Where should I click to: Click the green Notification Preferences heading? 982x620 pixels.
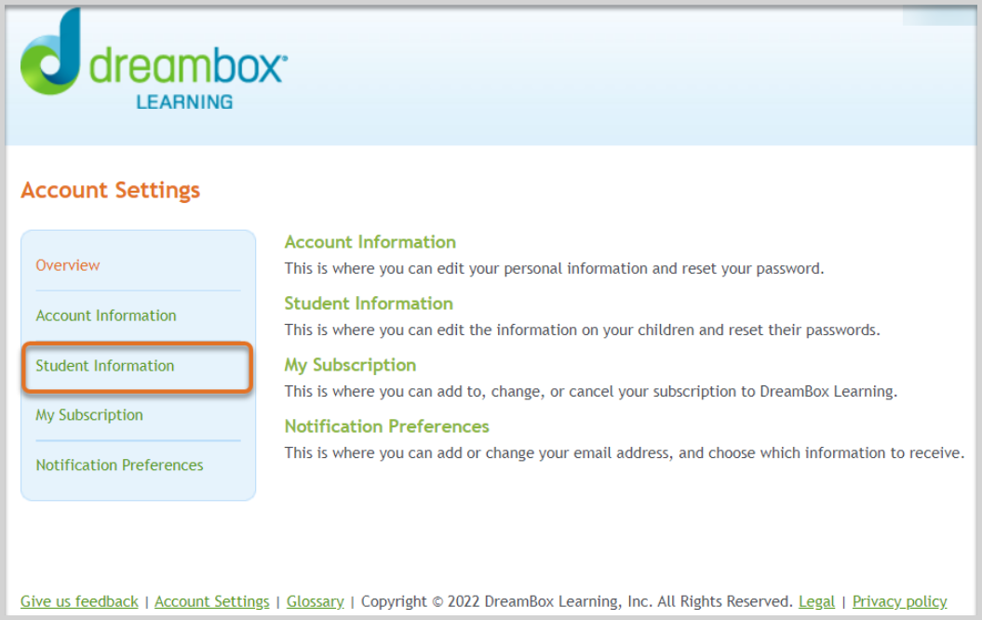(386, 426)
